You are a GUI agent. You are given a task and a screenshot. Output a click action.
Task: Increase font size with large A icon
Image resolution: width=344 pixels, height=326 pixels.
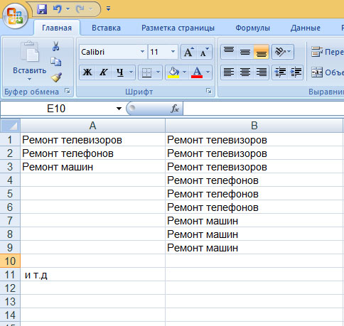click(x=189, y=52)
